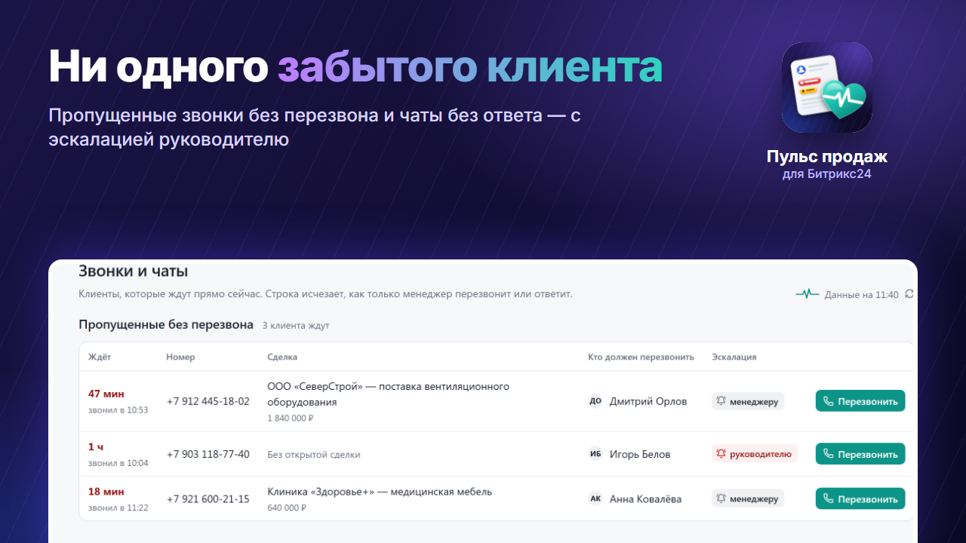Select phone number +7 903 118-77-40
Screen dimensions: 966x543
tap(208, 454)
